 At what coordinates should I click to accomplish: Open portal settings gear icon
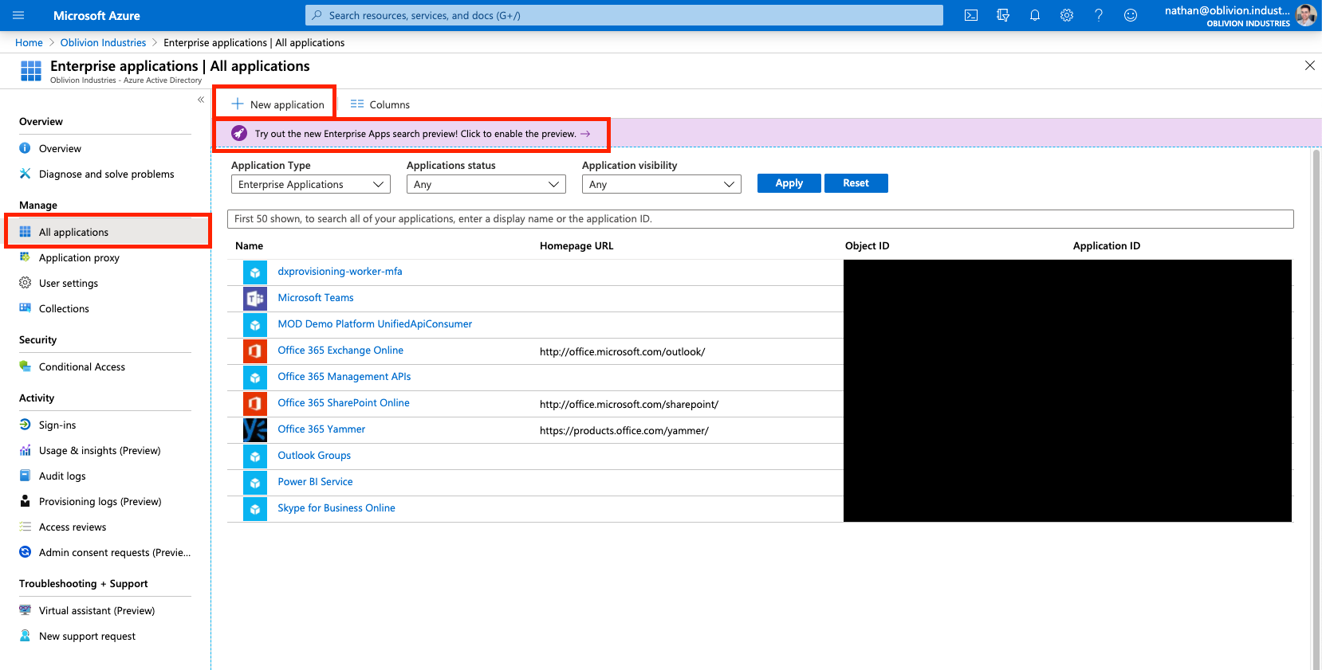click(1066, 15)
